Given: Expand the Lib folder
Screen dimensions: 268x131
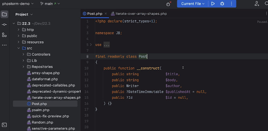Looking at the screenshot, I should click(x=23, y=61).
